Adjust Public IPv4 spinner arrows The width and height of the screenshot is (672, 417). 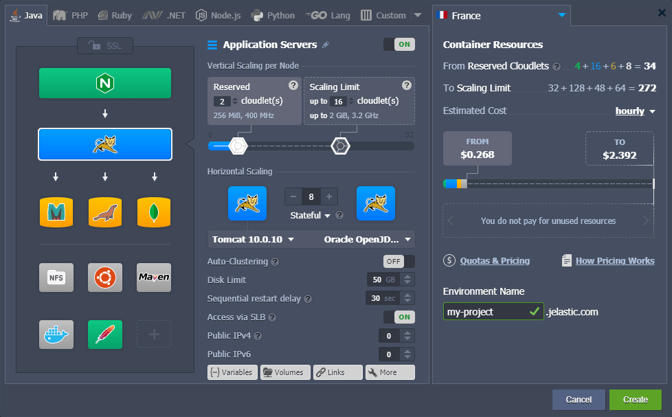pos(407,335)
